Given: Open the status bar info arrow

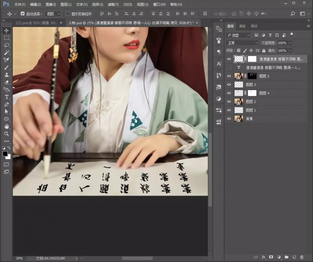Looking at the screenshot, I should click(76, 258).
